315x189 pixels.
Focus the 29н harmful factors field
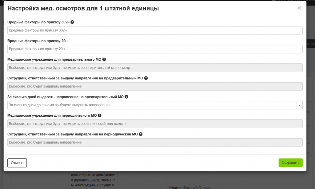[x=155, y=49]
